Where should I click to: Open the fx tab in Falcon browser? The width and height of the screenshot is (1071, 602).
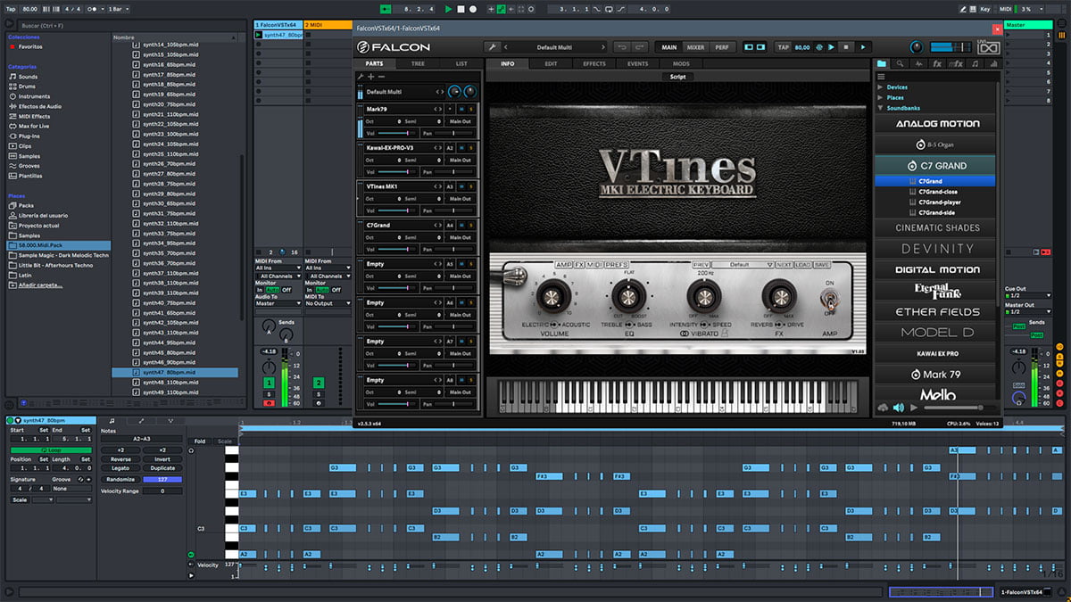937,63
